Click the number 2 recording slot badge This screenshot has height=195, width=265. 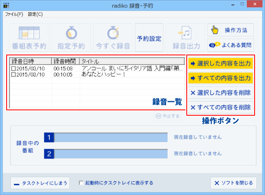click(x=49, y=154)
